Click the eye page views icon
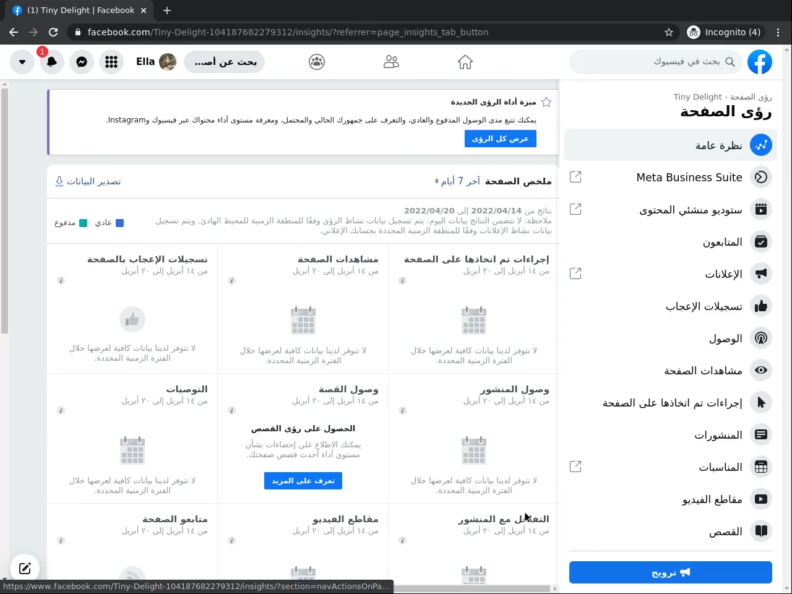 point(761,370)
